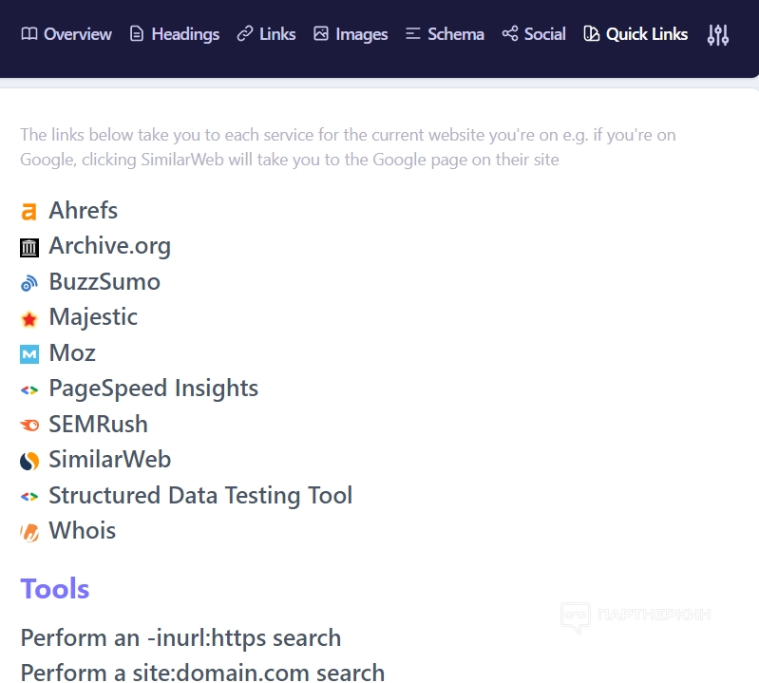Click the Whois orange icon
This screenshot has height=683, width=759.
point(29,532)
